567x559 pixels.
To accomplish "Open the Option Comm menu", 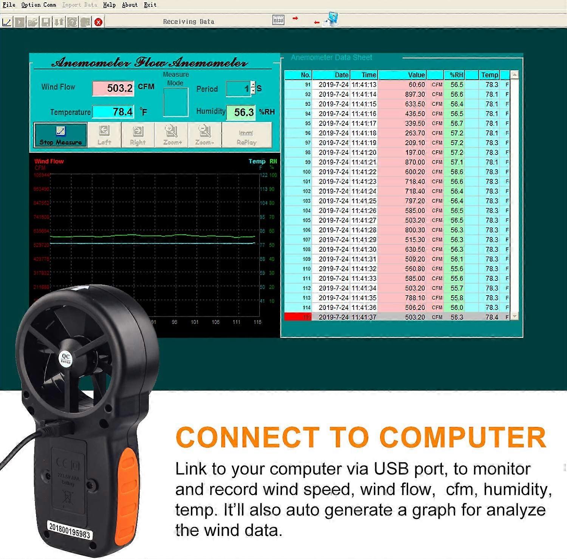I will (39, 5).
